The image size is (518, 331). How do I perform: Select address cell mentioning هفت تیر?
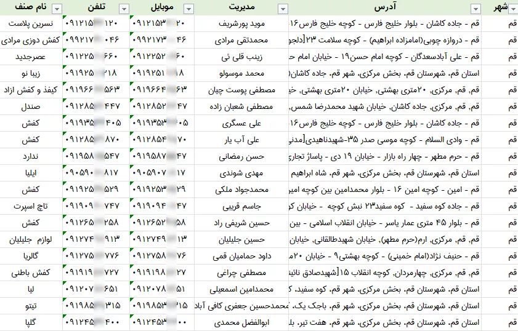385,322
